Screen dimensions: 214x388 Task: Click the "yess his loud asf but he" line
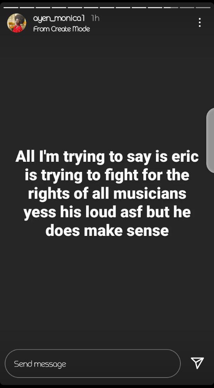pyautogui.click(x=107, y=212)
